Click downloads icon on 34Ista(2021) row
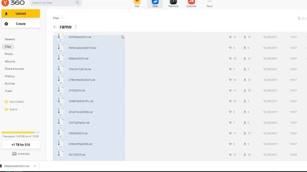 click(x=245, y=133)
